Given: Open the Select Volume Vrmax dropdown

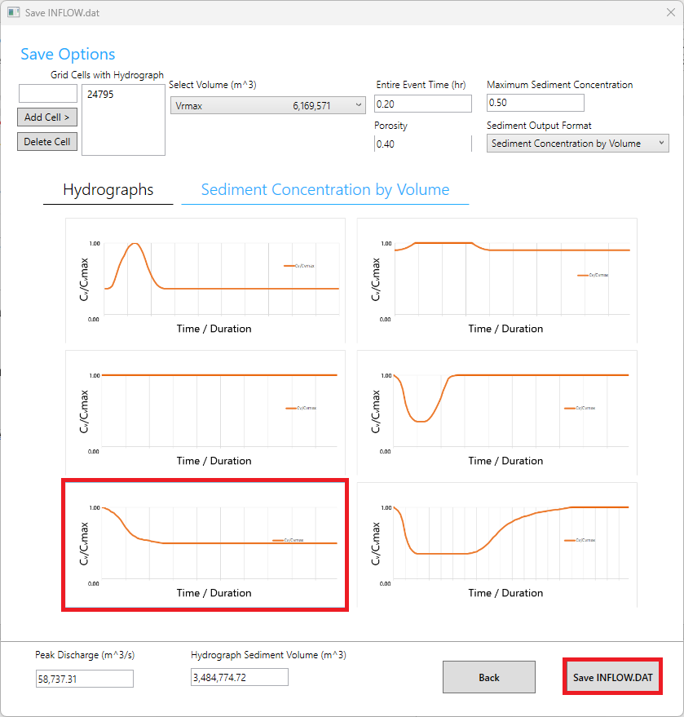Looking at the screenshot, I should pos(268,105).
